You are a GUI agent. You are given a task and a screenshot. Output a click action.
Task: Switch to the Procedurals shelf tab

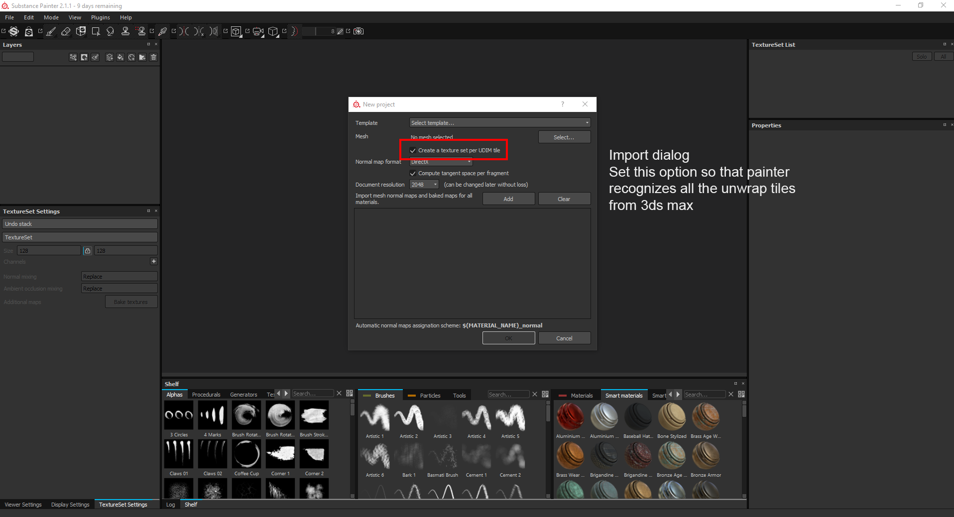(x=206, y=395)
